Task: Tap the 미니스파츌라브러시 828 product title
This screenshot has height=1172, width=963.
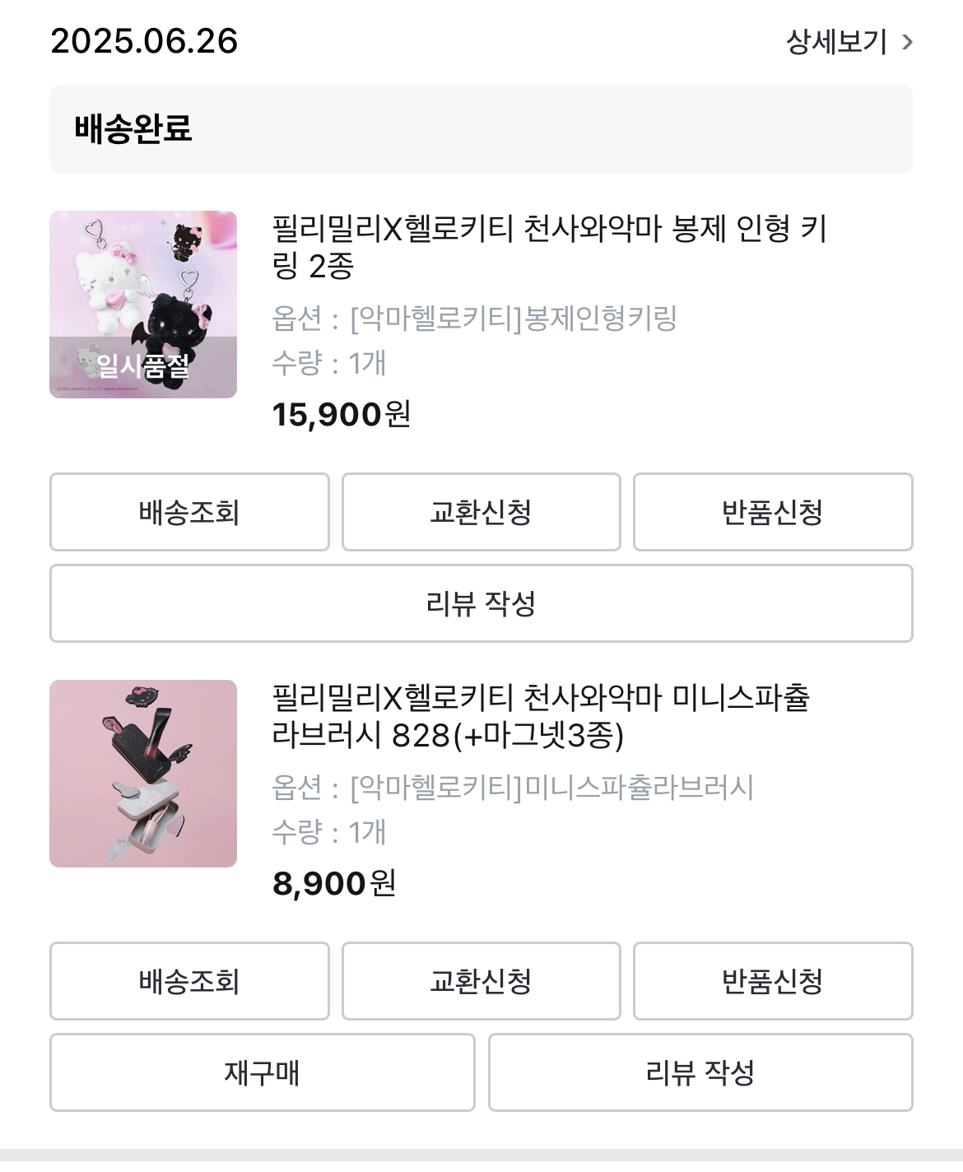Action: point(541,715)
